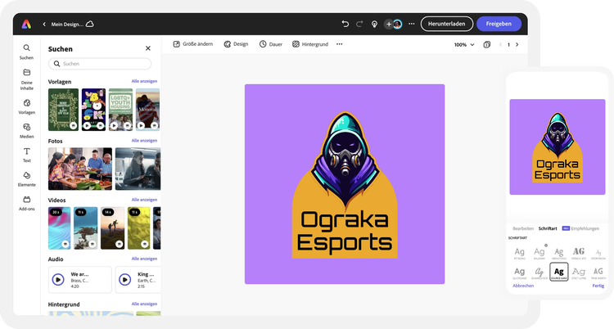Click Abbrechen on the phone panel
The image size is (614, 329).
point(523,286)
